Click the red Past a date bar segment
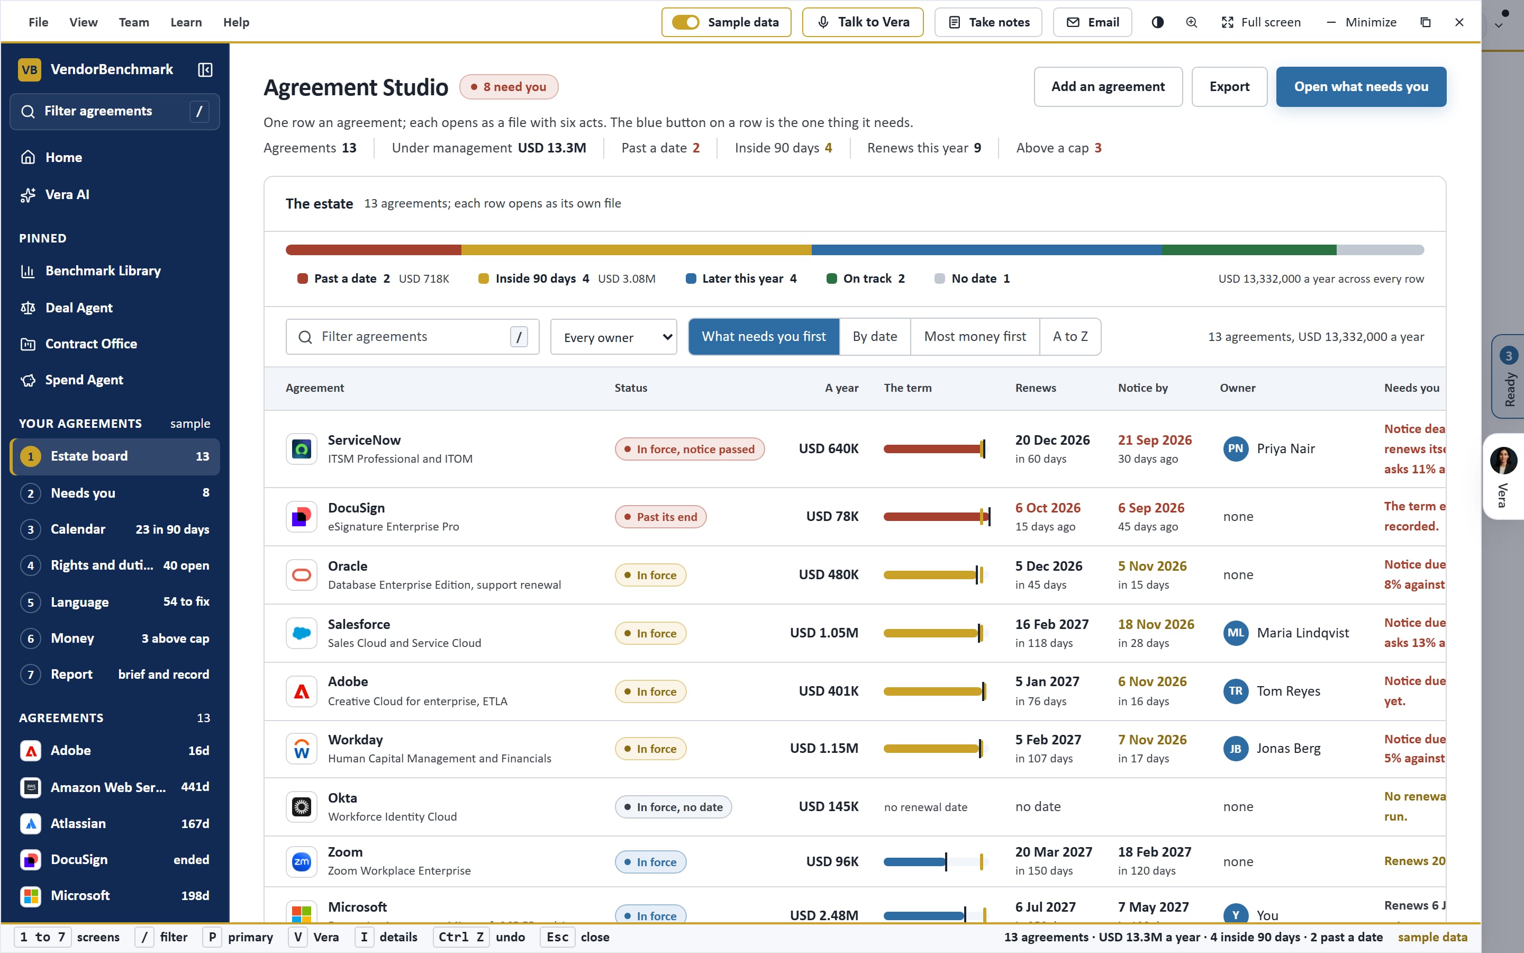The height and width of the screenshot is (953, 1524). 374,250
